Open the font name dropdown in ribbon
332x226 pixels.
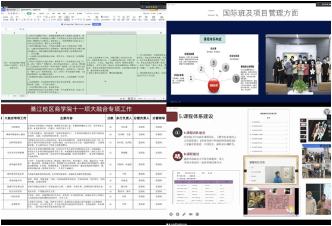(x=23, y=17)
